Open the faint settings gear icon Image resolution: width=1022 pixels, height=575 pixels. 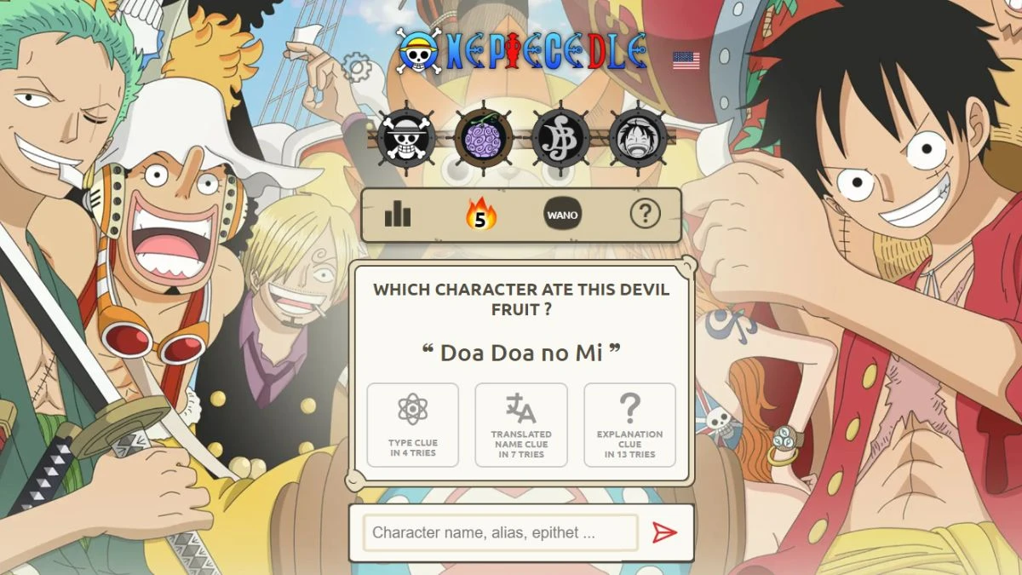click(356, 66)
